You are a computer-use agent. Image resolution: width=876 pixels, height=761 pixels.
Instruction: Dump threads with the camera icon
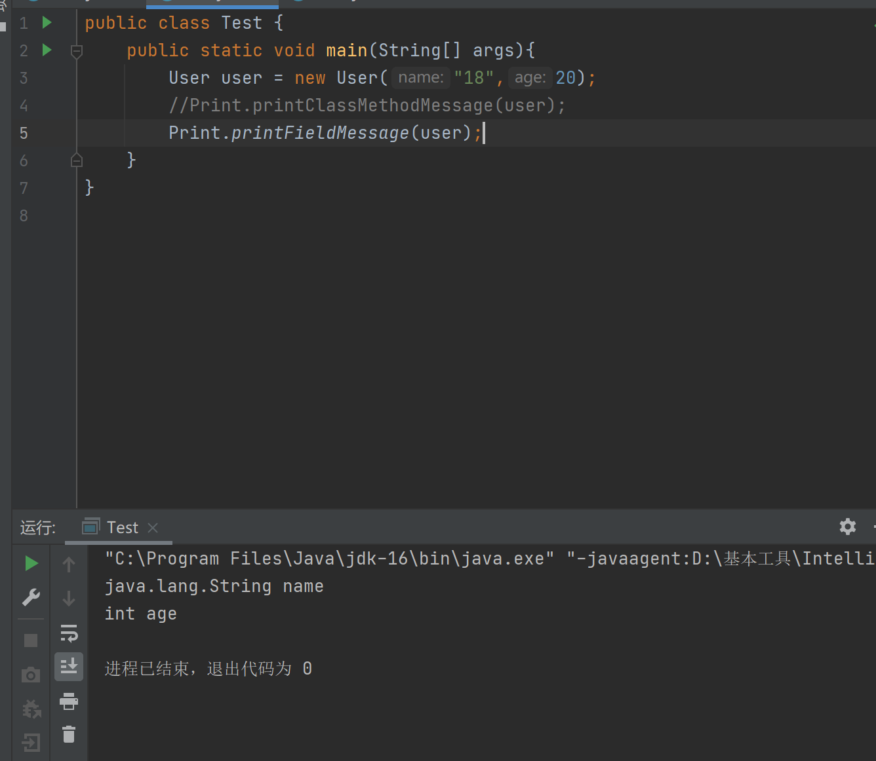coord(31,675)
